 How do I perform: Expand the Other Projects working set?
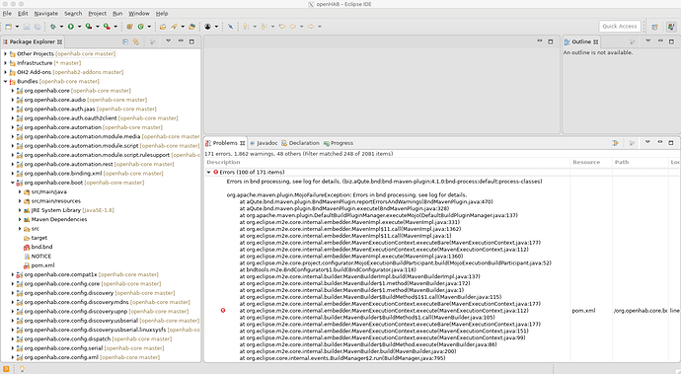click(5, 54)
